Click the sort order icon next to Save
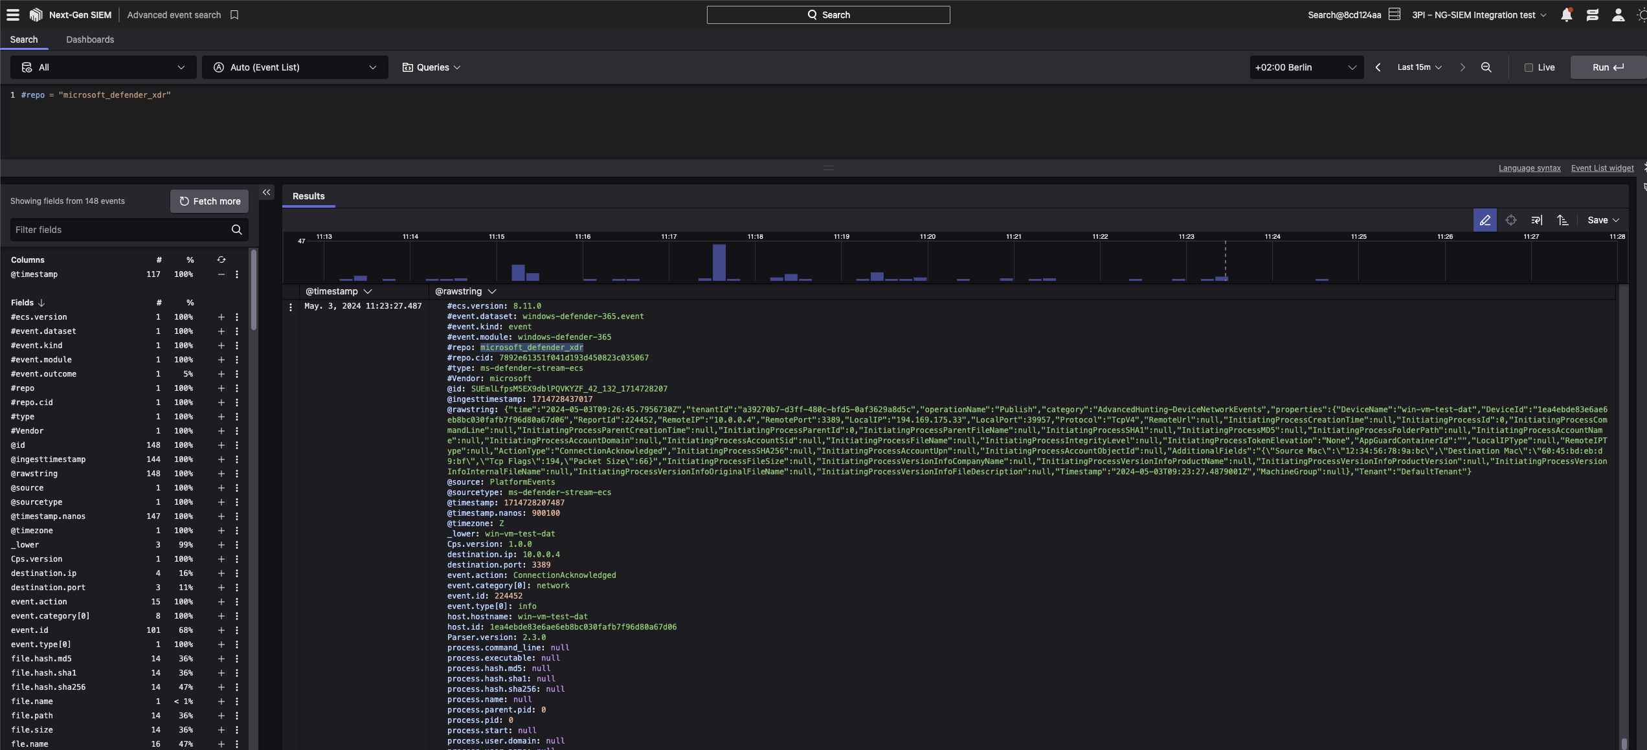Viewport: 1647px width, 750px height. [x=1562, y=220]
